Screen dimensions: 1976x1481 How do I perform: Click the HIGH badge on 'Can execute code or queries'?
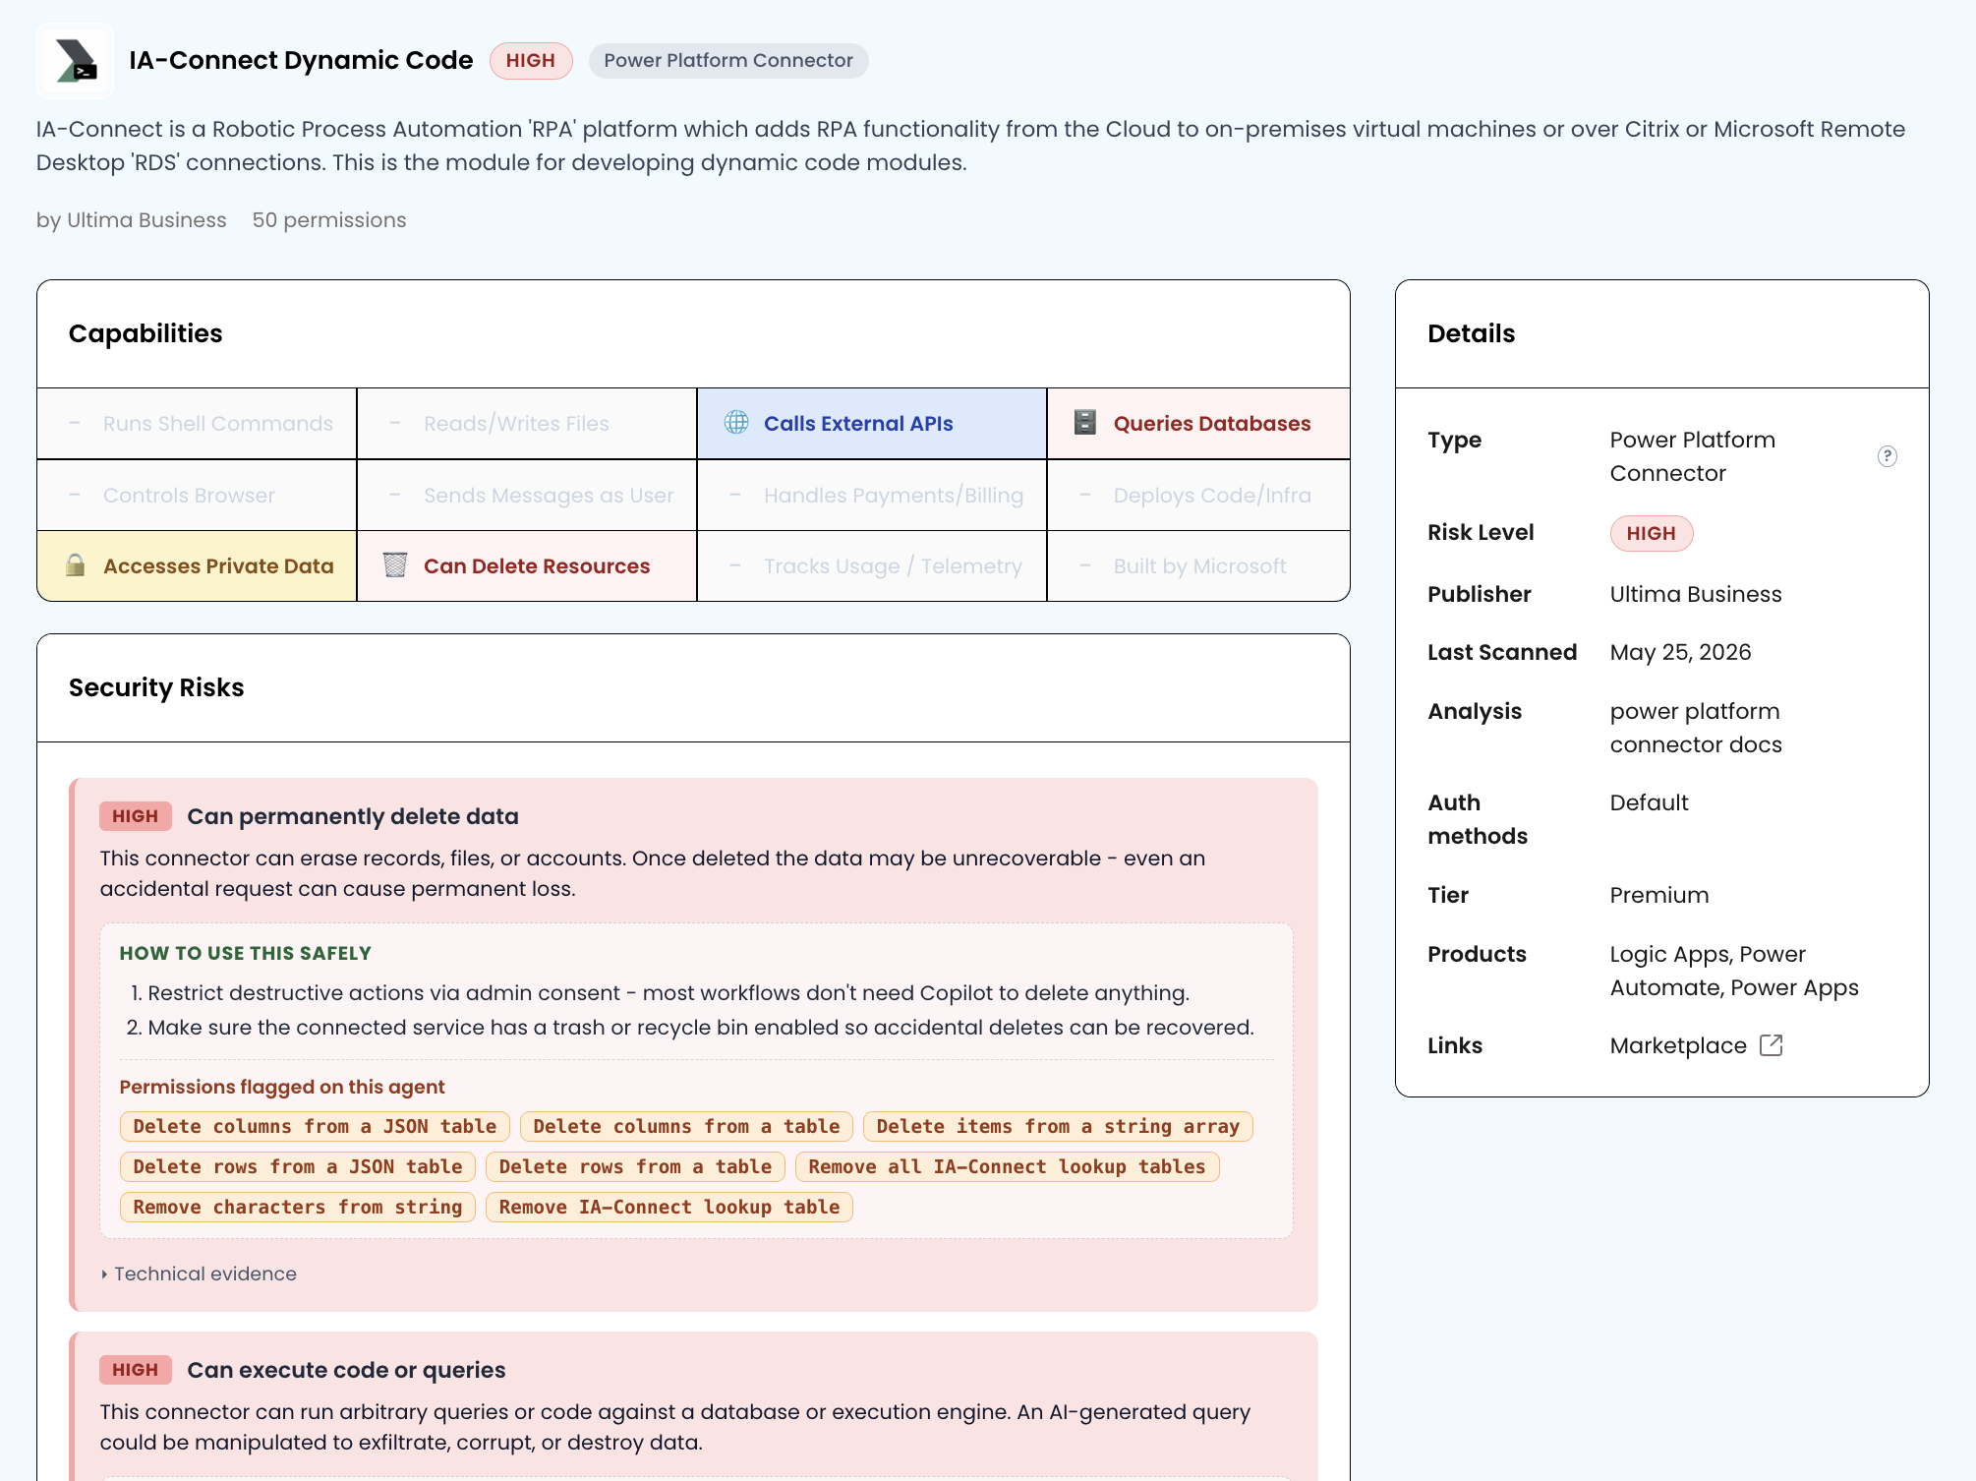pos(136,1370)
